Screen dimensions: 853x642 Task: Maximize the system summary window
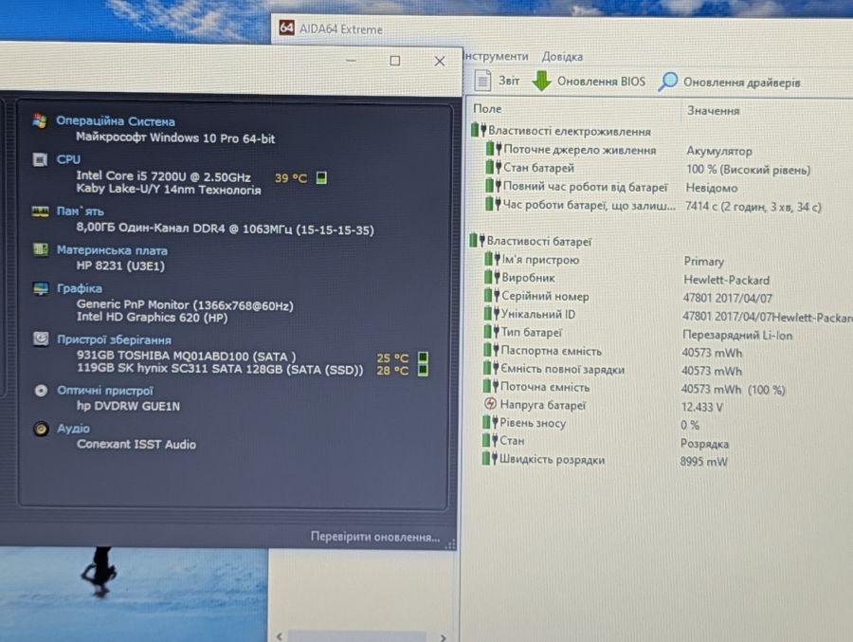coord(395,61)
